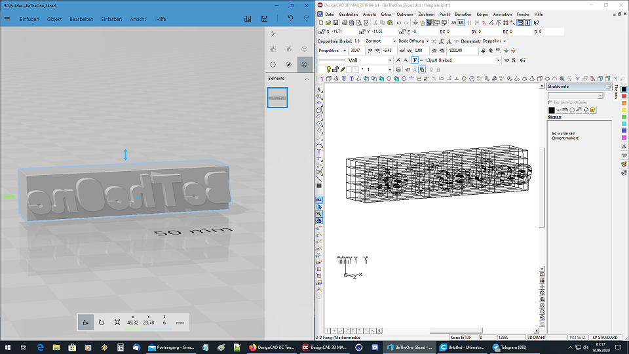Undo the last action in 3D Builder

point(290,19)
